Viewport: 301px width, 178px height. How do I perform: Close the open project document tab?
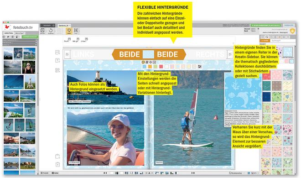click(x=70, y=26)
